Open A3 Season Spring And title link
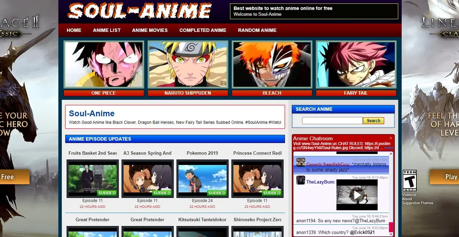459x237 pixels. click(x=148, y=153)
